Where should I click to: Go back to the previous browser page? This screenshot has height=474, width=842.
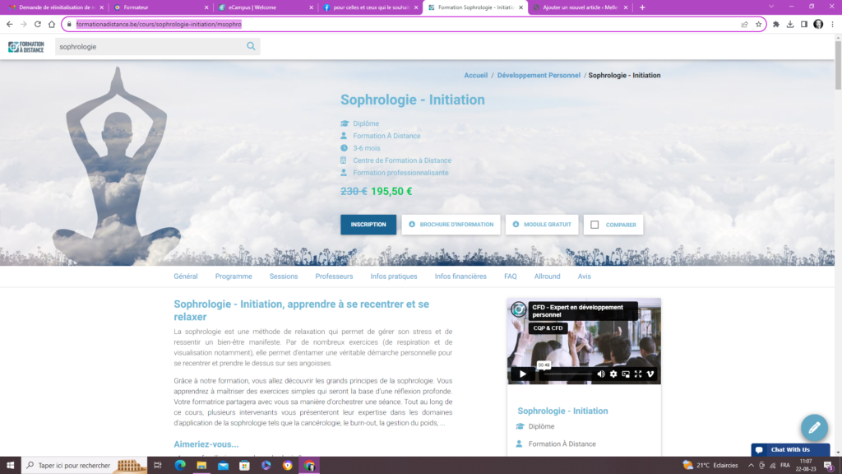point(10,24)
